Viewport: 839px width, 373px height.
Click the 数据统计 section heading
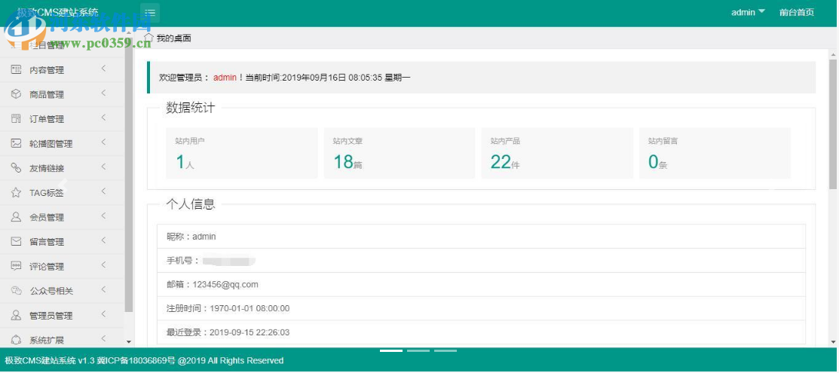[191, 108]
